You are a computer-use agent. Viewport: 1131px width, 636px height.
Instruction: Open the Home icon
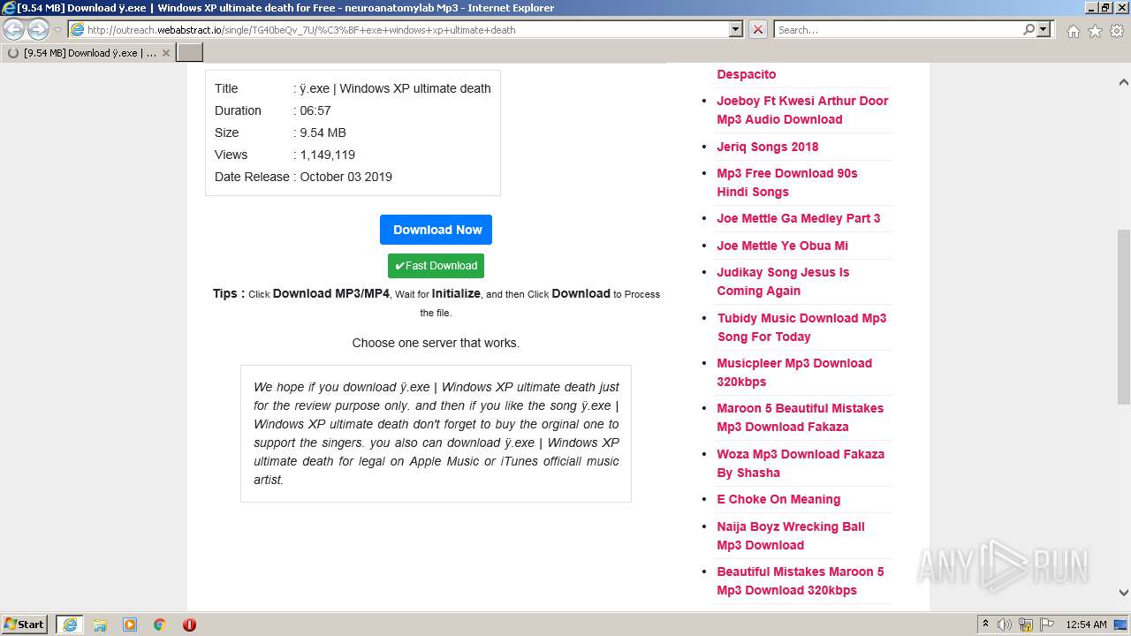point(1073,31)
